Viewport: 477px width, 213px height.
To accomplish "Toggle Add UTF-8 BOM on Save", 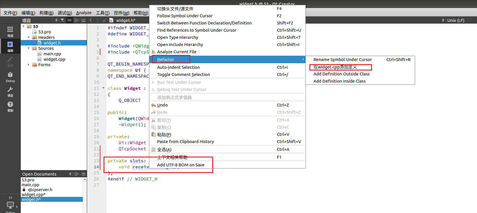I will point(228,165).
